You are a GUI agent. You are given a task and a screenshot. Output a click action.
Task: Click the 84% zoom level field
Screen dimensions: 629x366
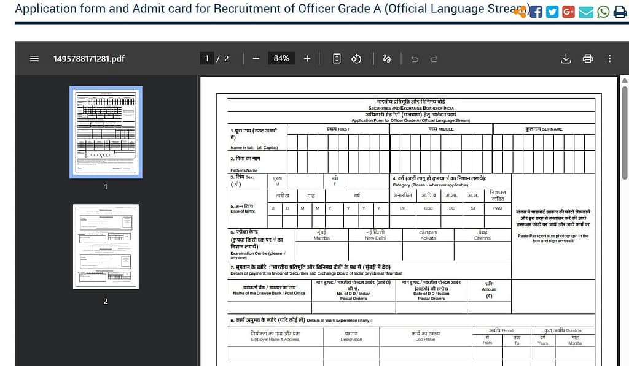tap(281, 58)
